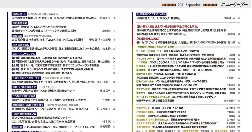Click author name '小山田進一'
The image size is (252, 132).
(104, 82)
